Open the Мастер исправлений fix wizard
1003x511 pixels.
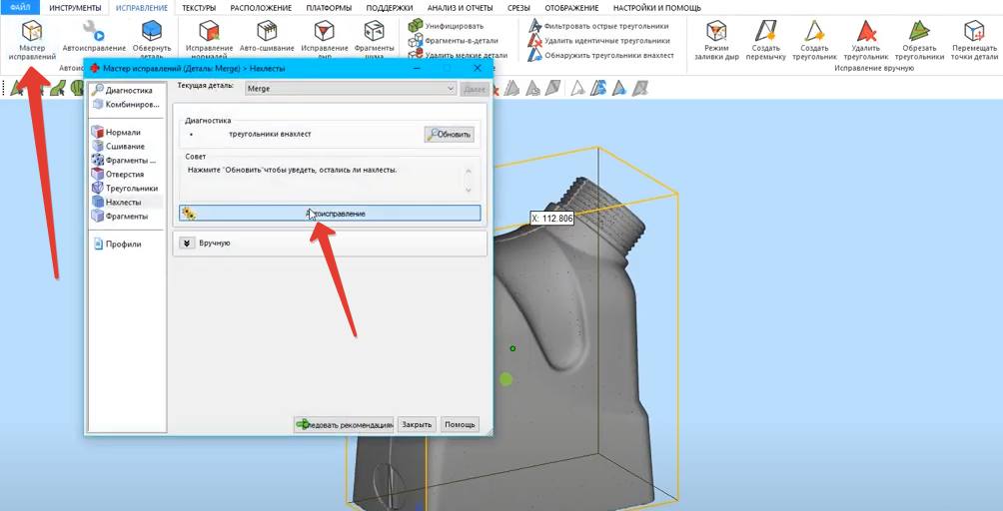(32, 38)
